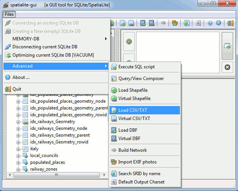Screen dimensions: 238x191
Task: Click the black X abort query button
Action: pos(227,67)
